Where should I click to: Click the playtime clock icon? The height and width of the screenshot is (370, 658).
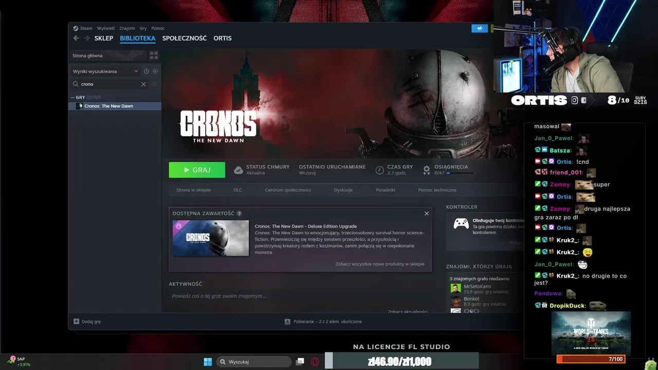click(379, 170)
